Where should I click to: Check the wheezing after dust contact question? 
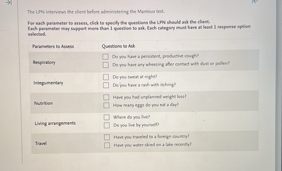coord(106,65)
